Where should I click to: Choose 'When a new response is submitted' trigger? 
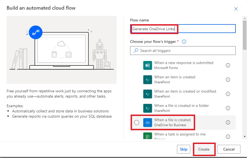pos(183,65)
